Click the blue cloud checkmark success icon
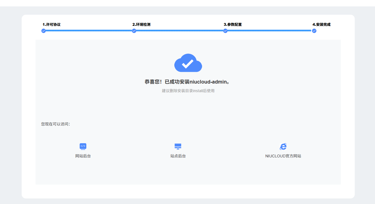375x204 pixels. (188, 63)
